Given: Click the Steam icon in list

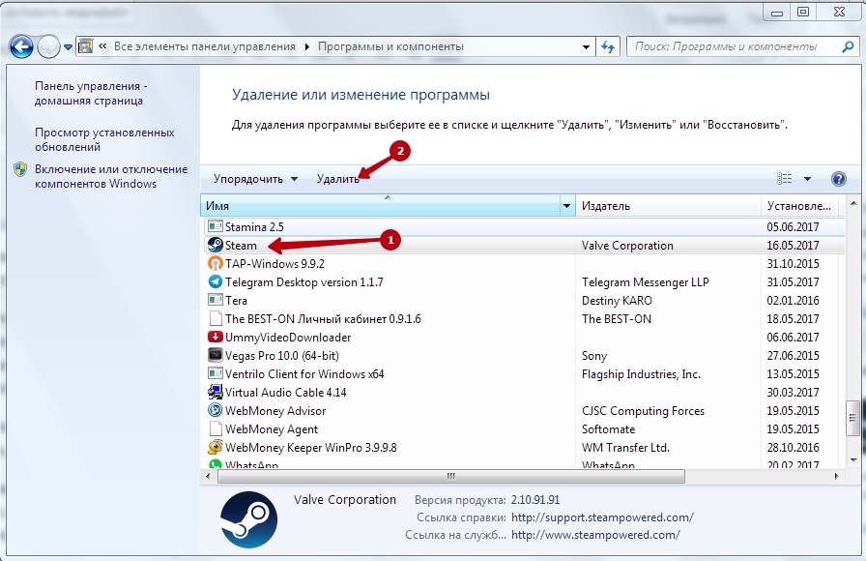Looking at the screenshot, I should (x=215, y=245).
